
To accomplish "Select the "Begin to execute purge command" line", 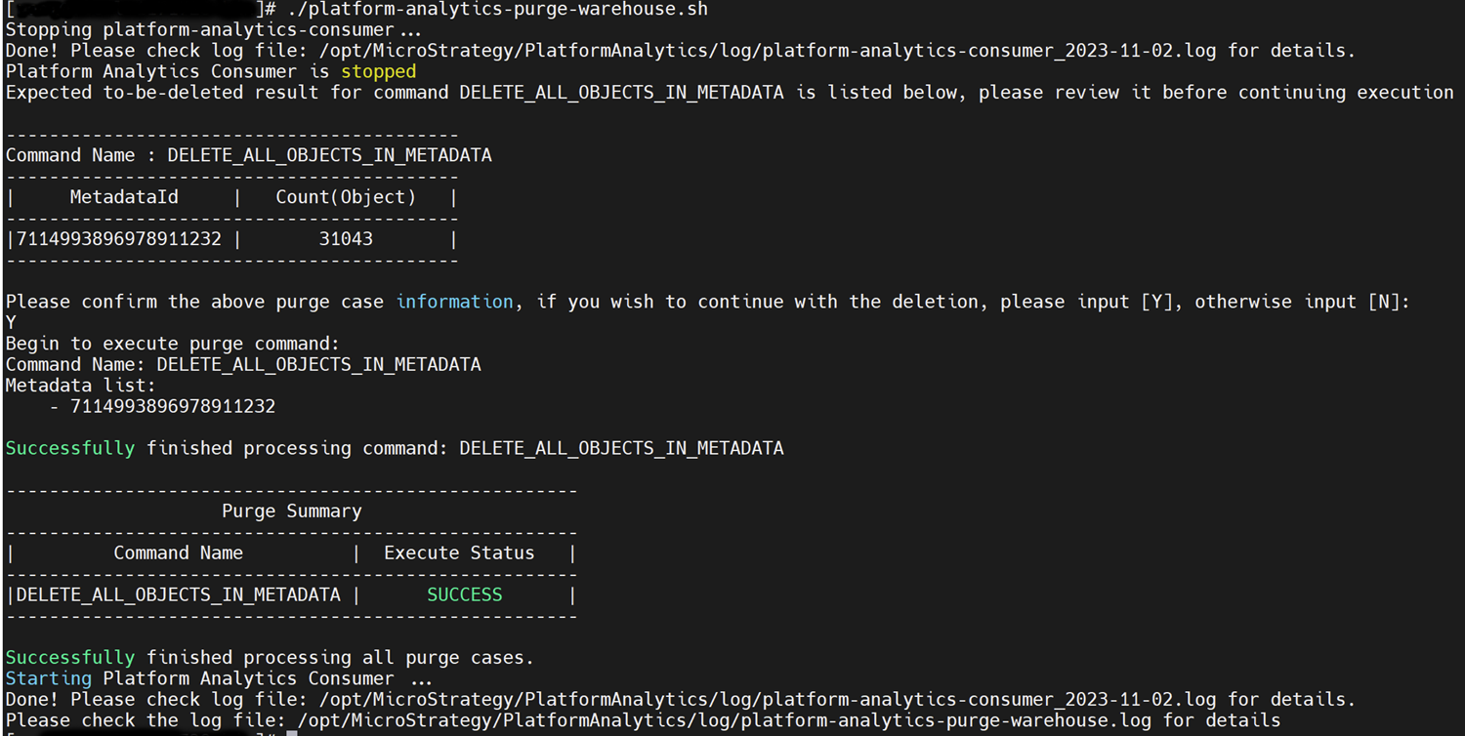I will click(173, 344).
